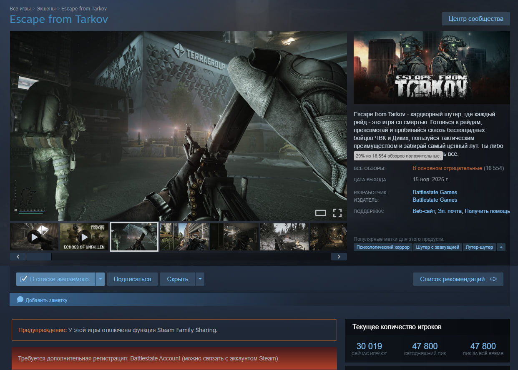Play the Echoes of Unfallen trailer thumbnail
Viewport: 518px width, 370px height.
coord(84,237)
